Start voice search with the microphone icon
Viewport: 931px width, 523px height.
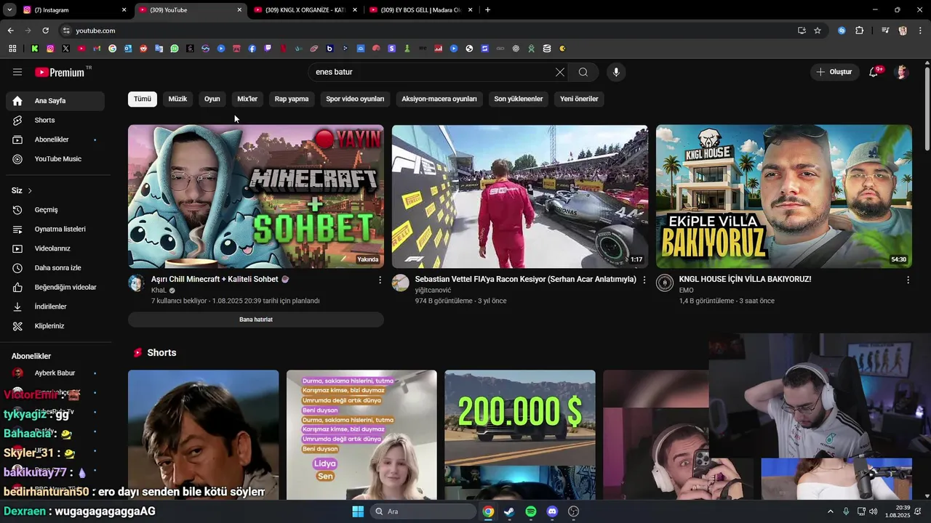[x=616, y=72]
